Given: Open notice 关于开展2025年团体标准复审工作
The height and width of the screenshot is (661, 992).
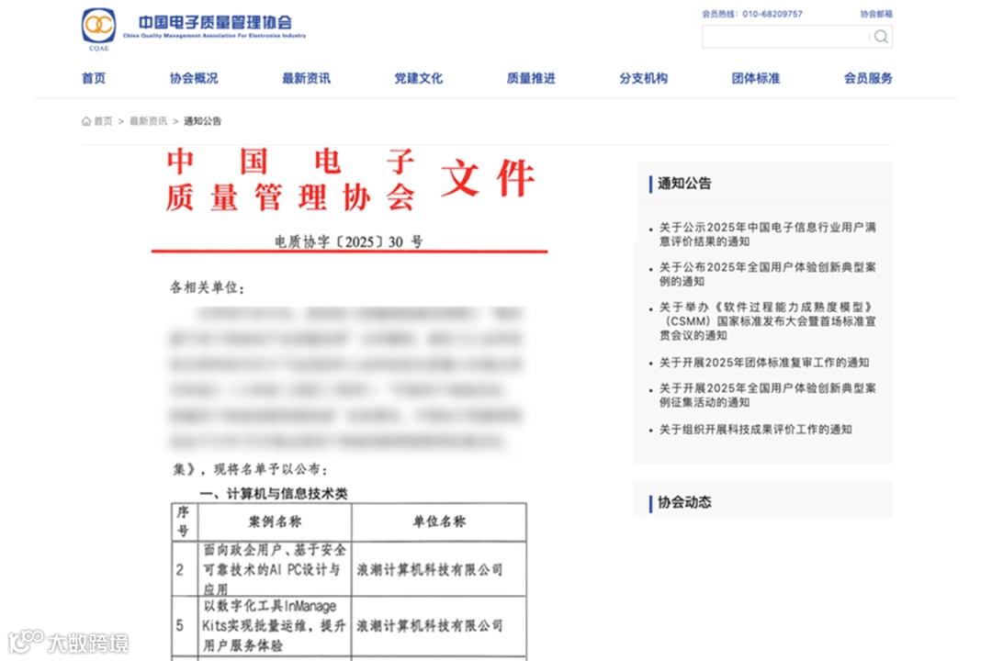Looking at the screenshot, I should click(x=764, y=363).
